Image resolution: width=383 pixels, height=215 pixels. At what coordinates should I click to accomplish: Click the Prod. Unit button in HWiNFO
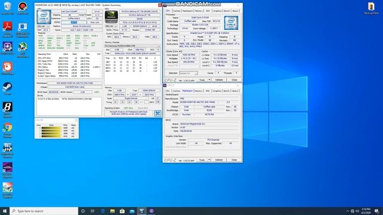tap(95, 23)
